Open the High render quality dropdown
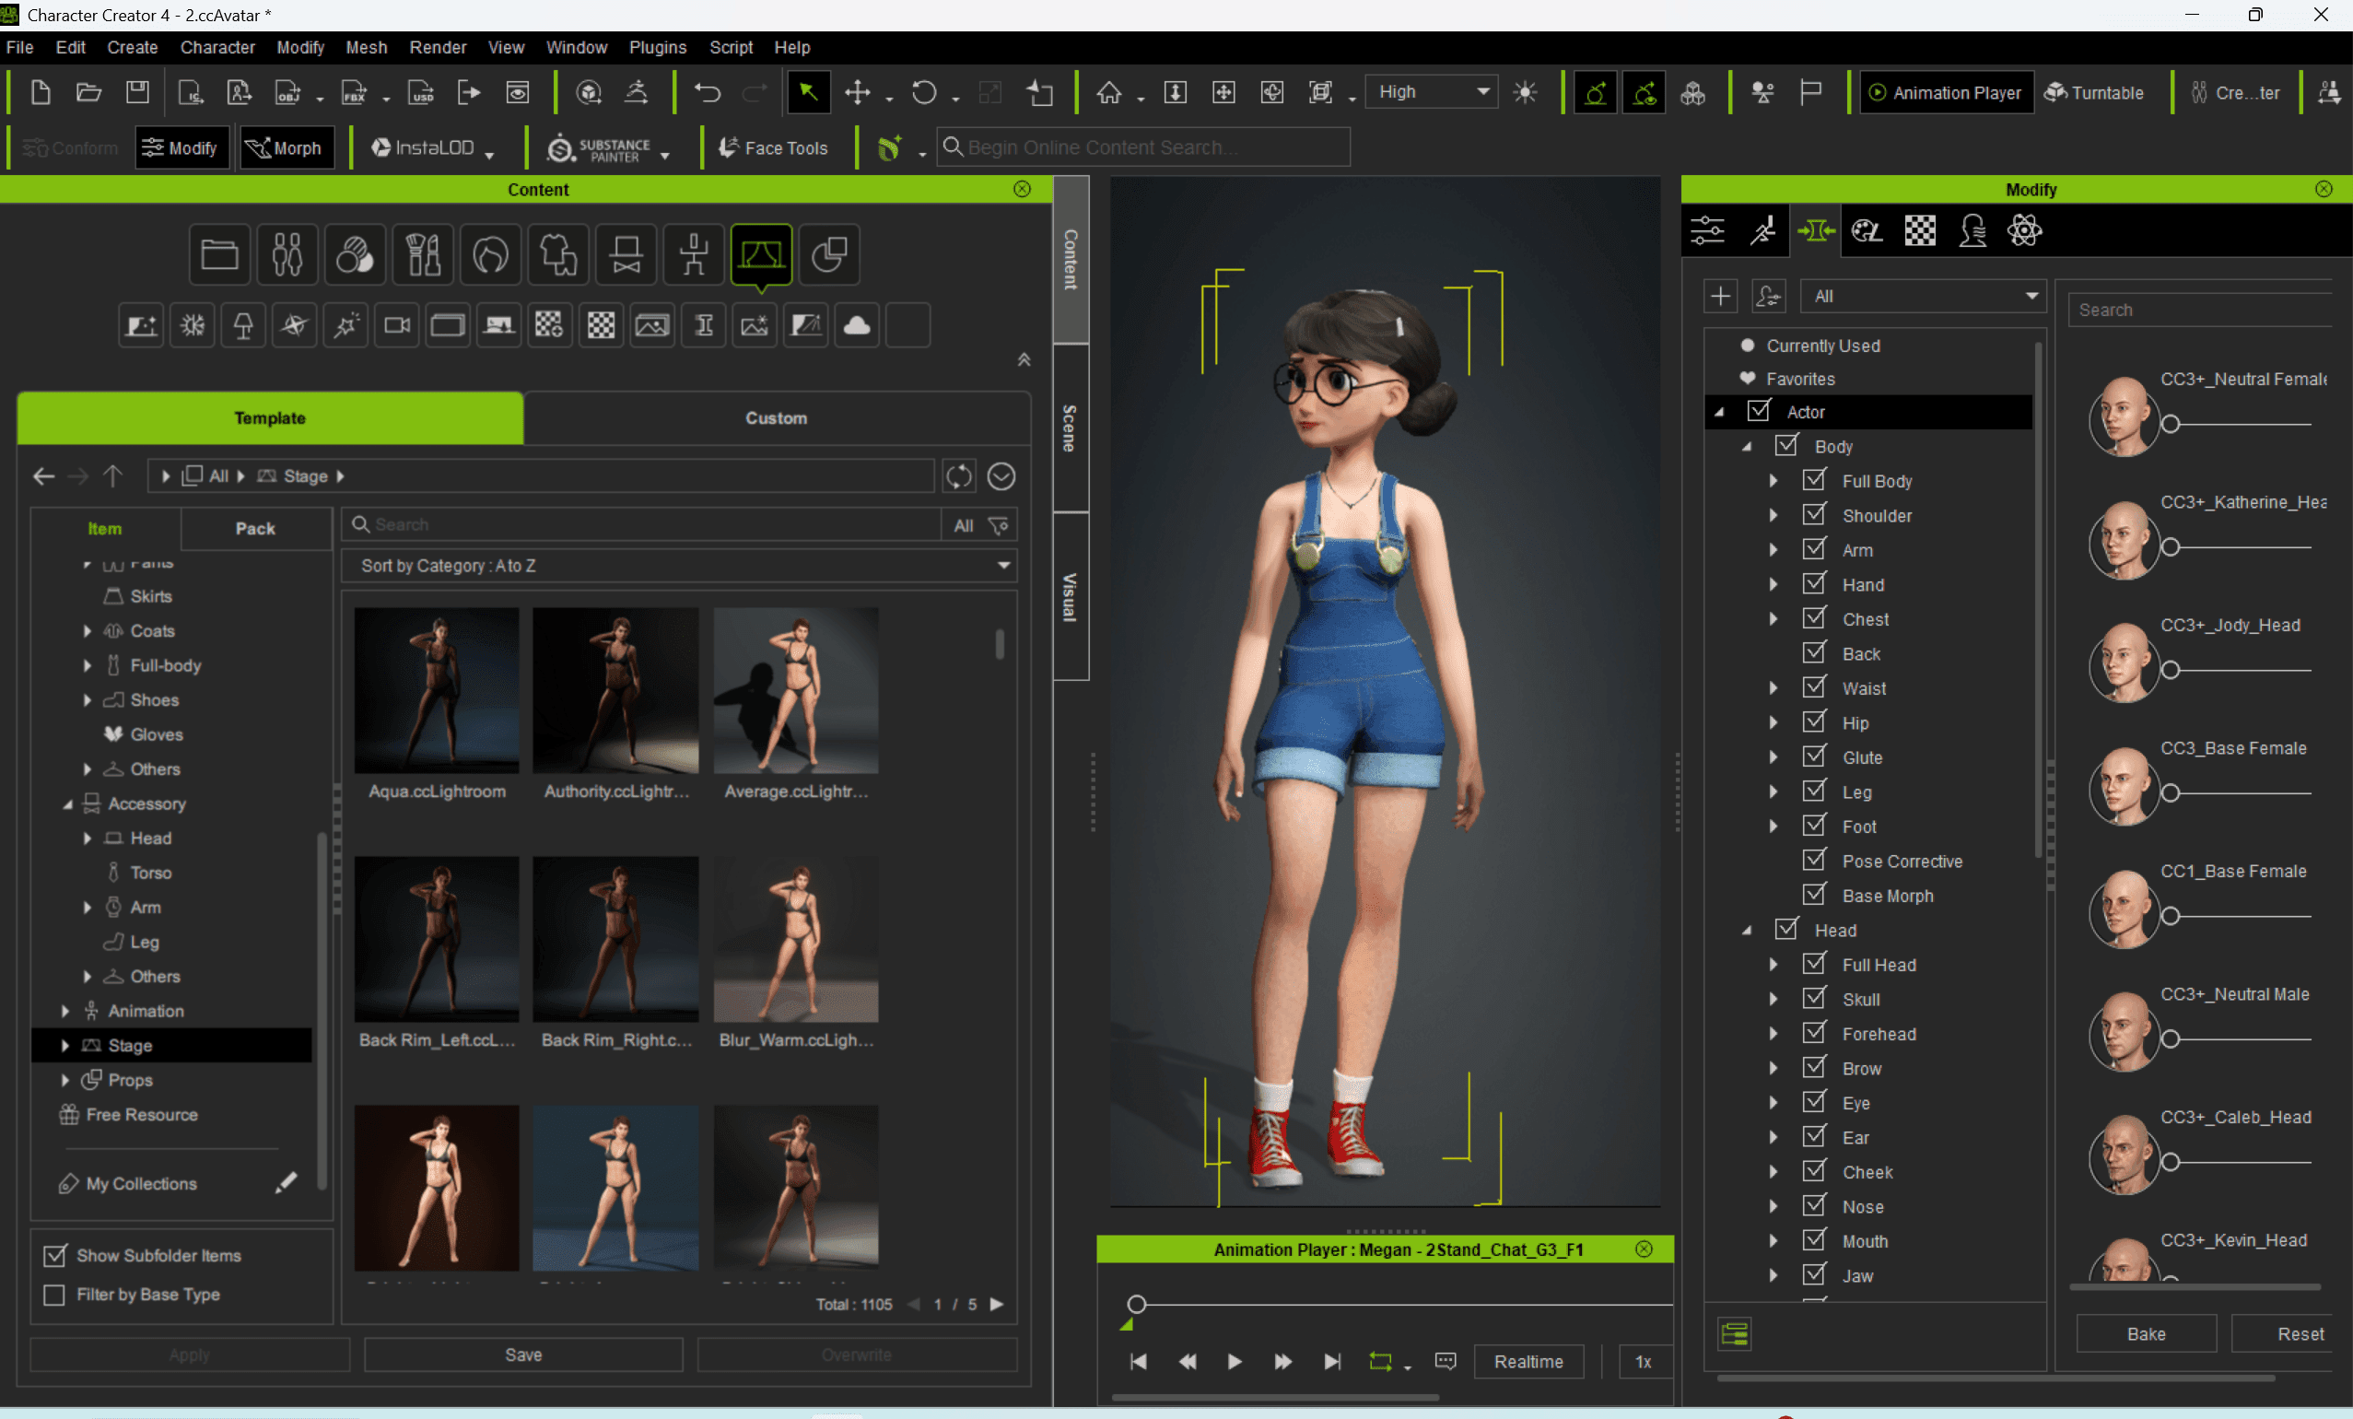Screen dimensions: 2353x1419 pos(1432,93)
